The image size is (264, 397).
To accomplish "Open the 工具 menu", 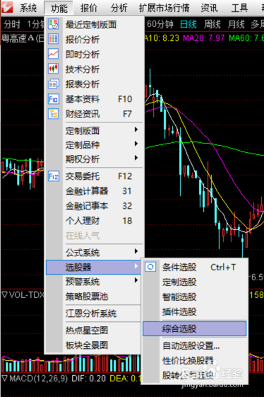I will [x=239, y=8].
